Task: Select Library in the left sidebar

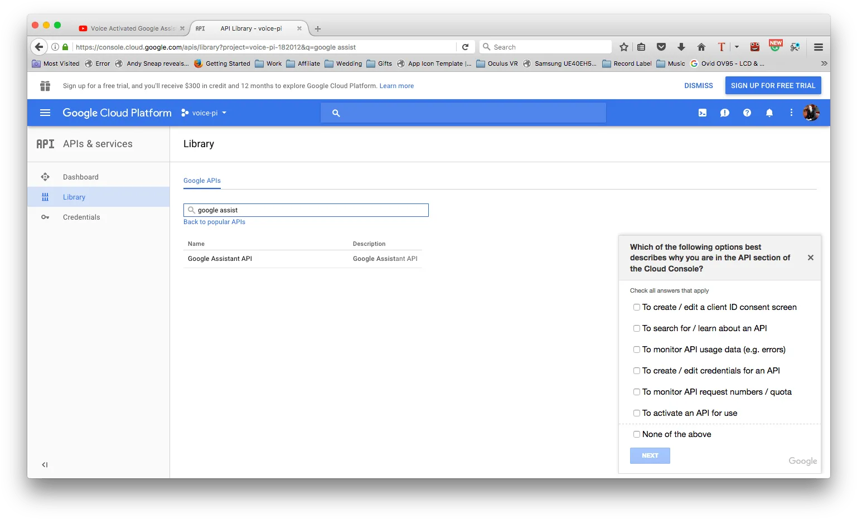Action: [98, 197]
